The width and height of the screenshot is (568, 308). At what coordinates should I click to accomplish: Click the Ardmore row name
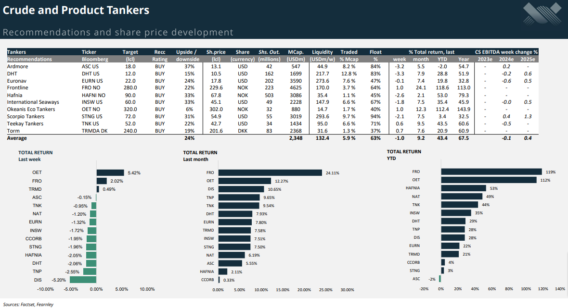coord(17,66)
